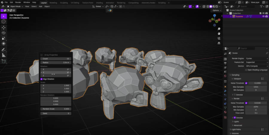This screenshot has height=135, width=269.
Task: Toggle Collection visibility eye icon
Action: coord(263,13)
